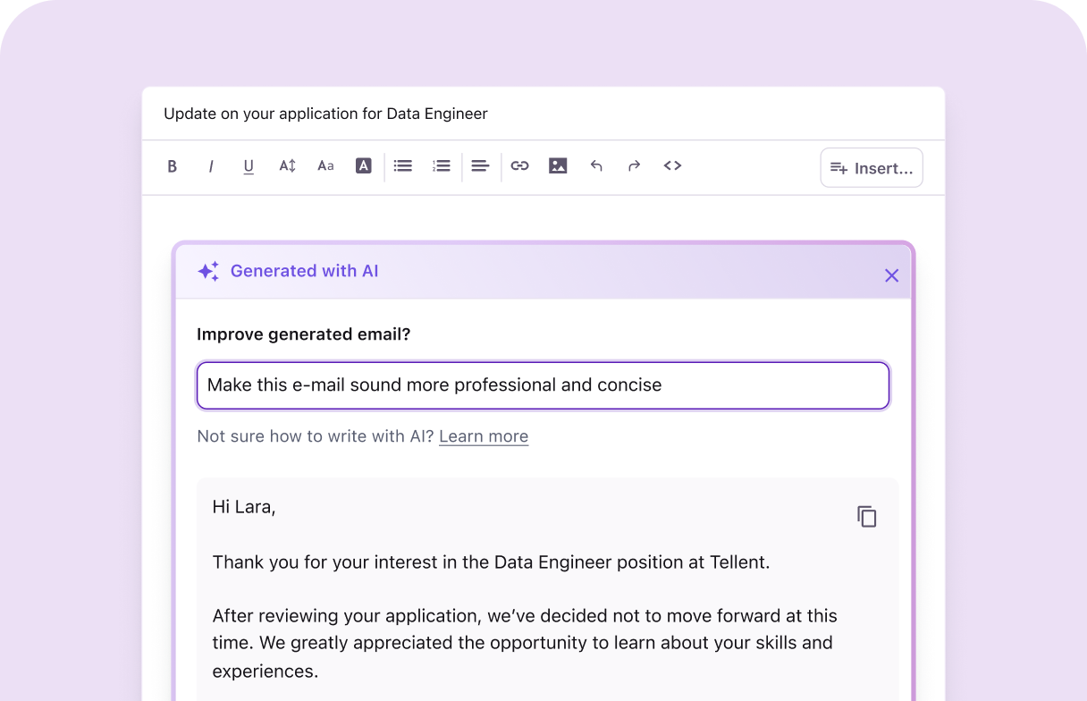Click the AI sparkles icon
This screenshot has height=701, width=1087.
pos(207,271)
